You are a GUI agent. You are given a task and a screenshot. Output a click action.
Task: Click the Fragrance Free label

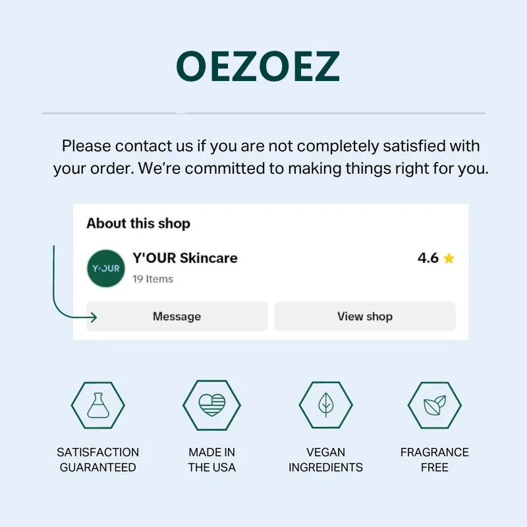tap(435, 460)
